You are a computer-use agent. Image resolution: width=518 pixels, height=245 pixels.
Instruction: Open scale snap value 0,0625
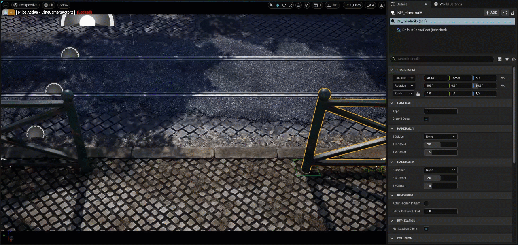coord(356,5)
